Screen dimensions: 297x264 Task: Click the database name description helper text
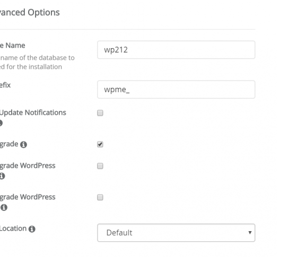pyautogui.click(x=37, y=62)
